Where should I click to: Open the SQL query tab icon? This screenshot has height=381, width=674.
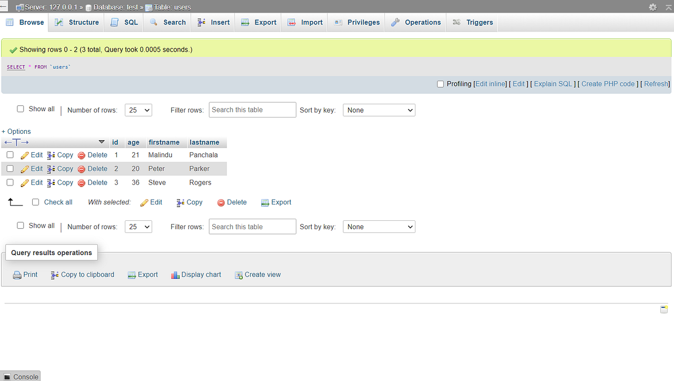(115, 22)
